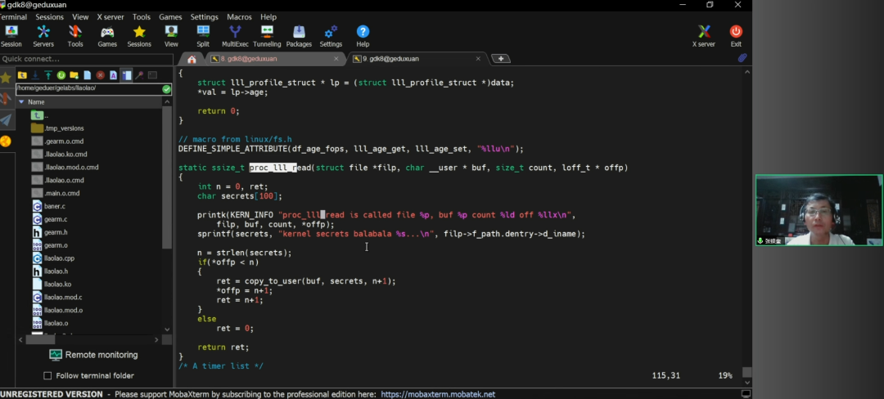Select the Sessions star sidebar tab
Viewport: 884px width, 399px height.
[6, 78]
